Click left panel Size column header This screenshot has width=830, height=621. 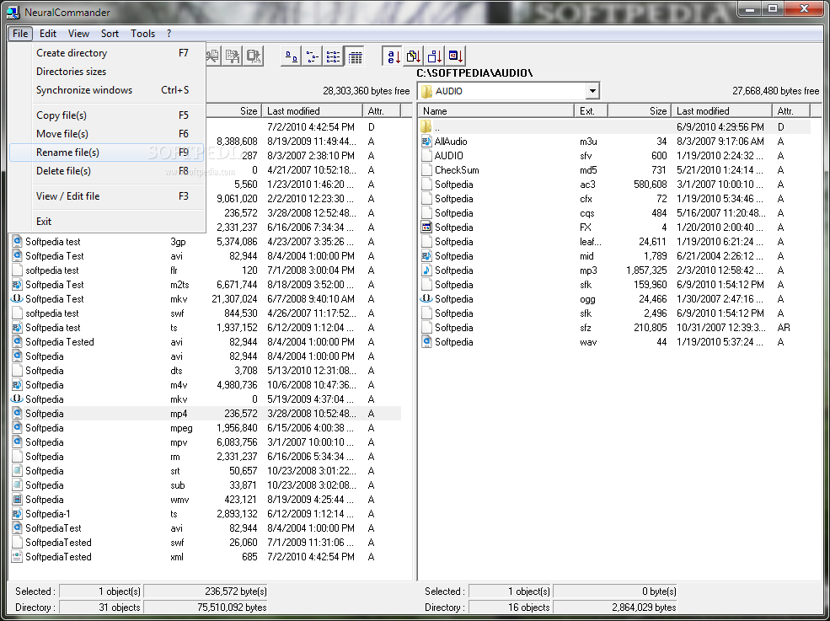(234, 110)
